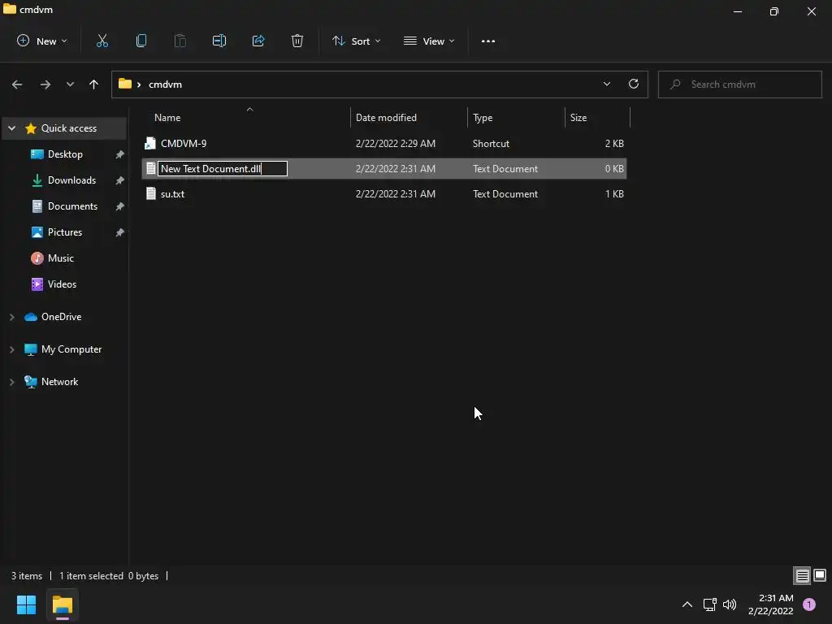Open Videos in the sidebar
This screenshot has height=624, width=832.
(62, 284)
